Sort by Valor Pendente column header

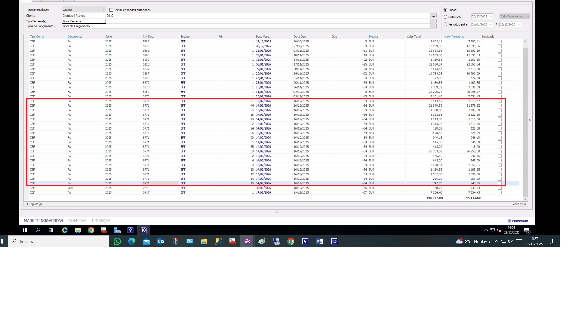coord(454,37)
